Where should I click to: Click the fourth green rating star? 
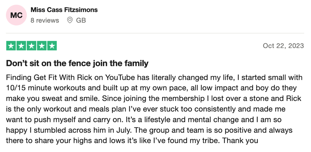tap(42, 46)
